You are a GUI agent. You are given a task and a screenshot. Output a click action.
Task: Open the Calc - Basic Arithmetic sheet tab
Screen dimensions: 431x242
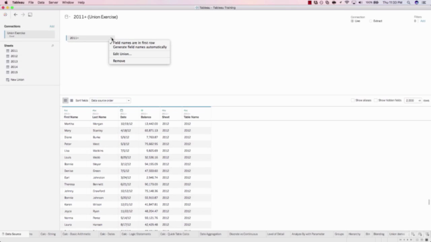pyautogui.click(x=76, y=234)
